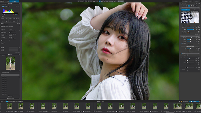Viewport: 201px width, 113px height.
Task: Open the split-view layout dropdown in top toolbar
Action: click(x=86, y=1)
